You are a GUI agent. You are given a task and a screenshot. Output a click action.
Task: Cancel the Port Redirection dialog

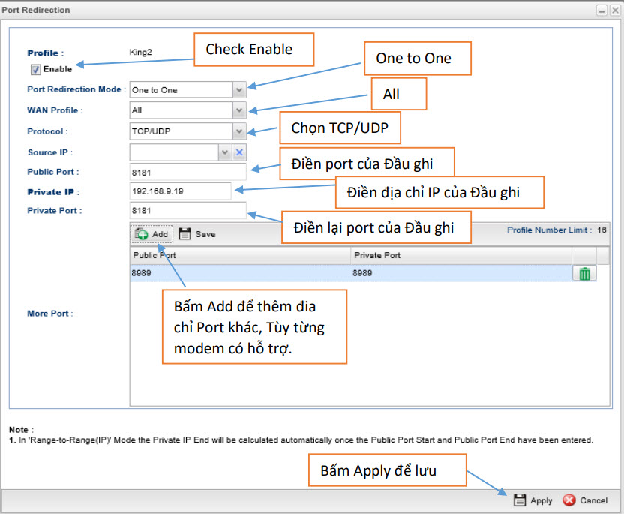click(x=585, y=500)
